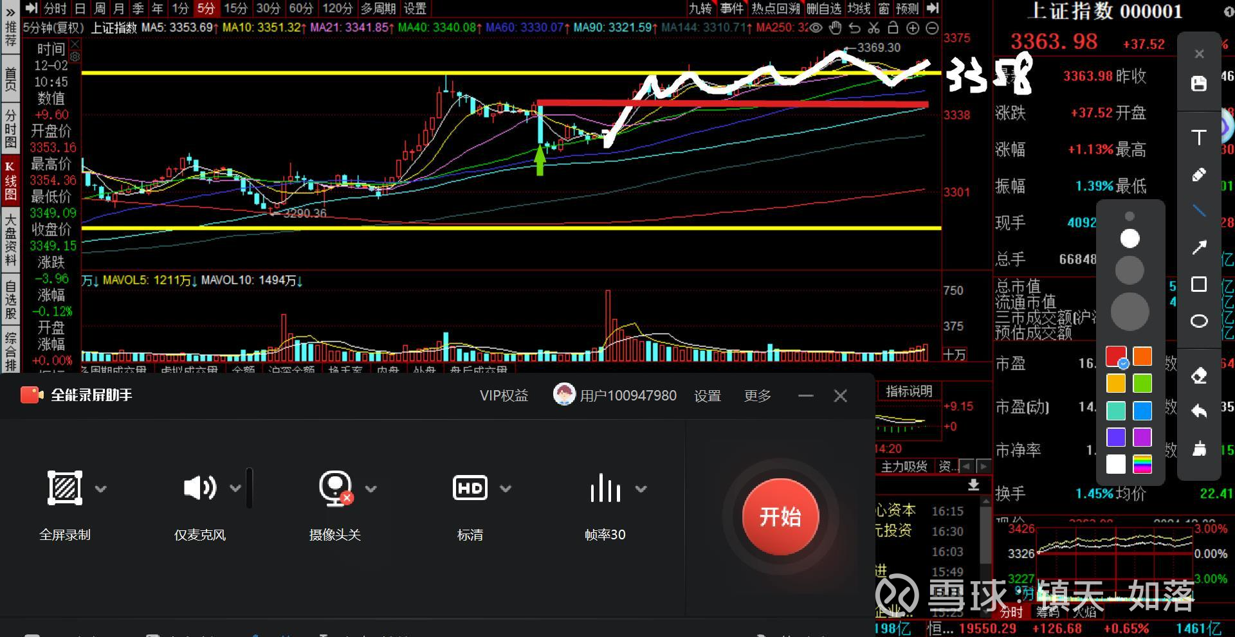This screenshot has height=637, width=1235.
Task: Activate the eraser tool
Action: click(1199, 375)
